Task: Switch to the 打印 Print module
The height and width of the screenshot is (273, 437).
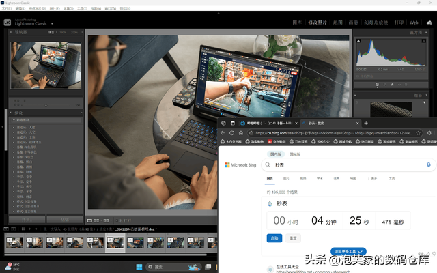Action: tap(399, 23)
